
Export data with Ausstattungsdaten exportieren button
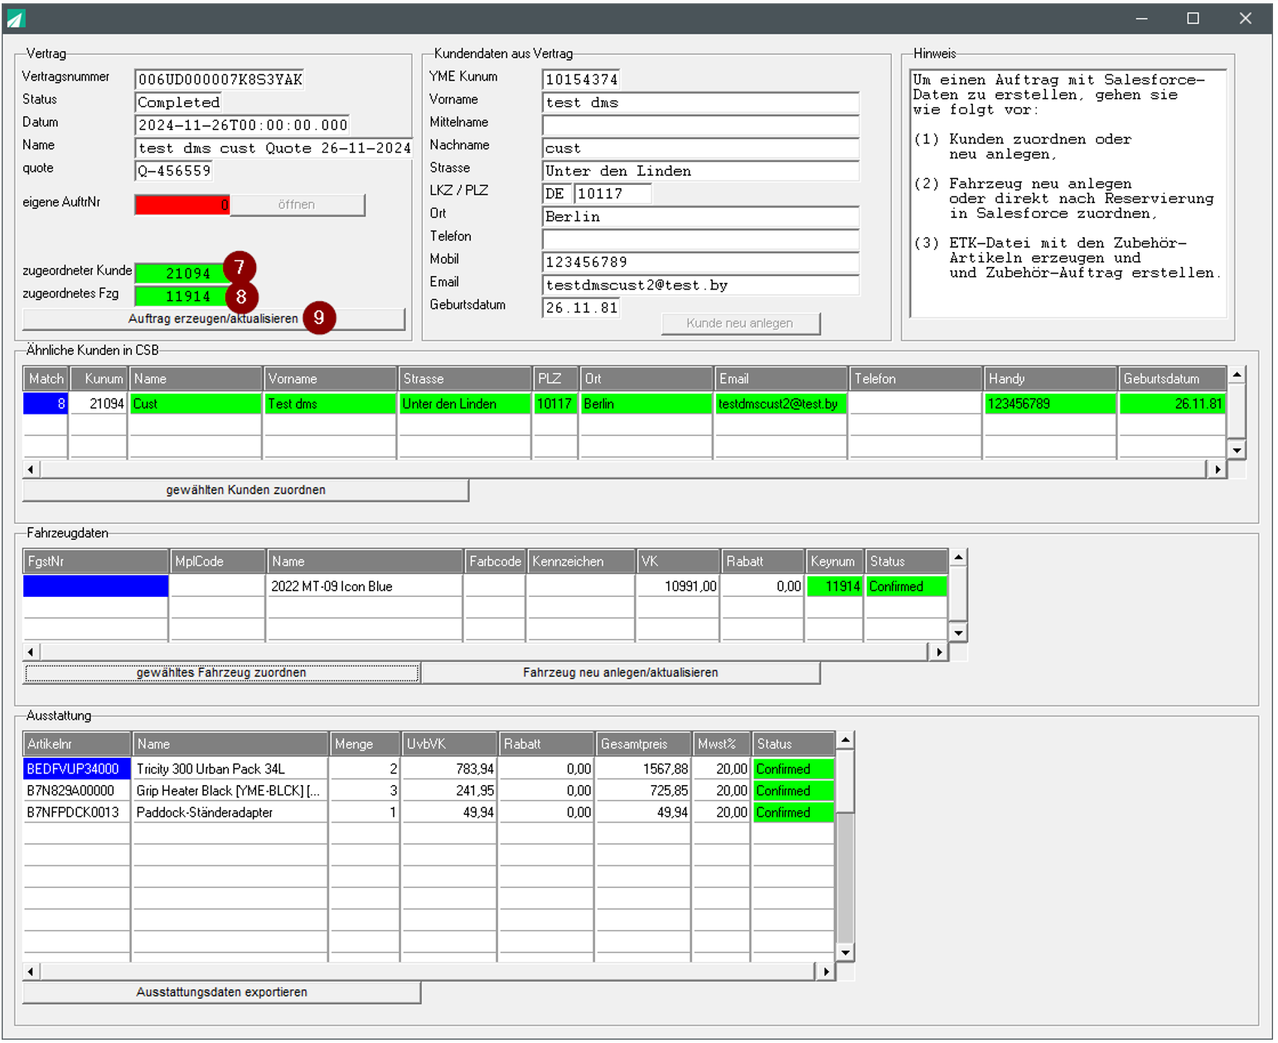click(x=221, y=992)
